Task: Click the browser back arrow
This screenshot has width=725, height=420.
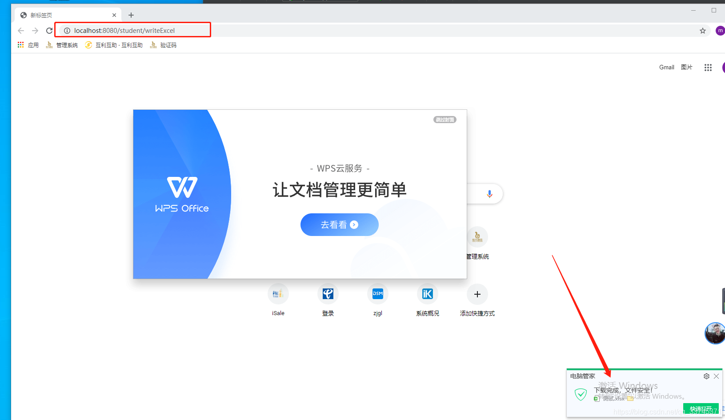Action: click(21, 31)
